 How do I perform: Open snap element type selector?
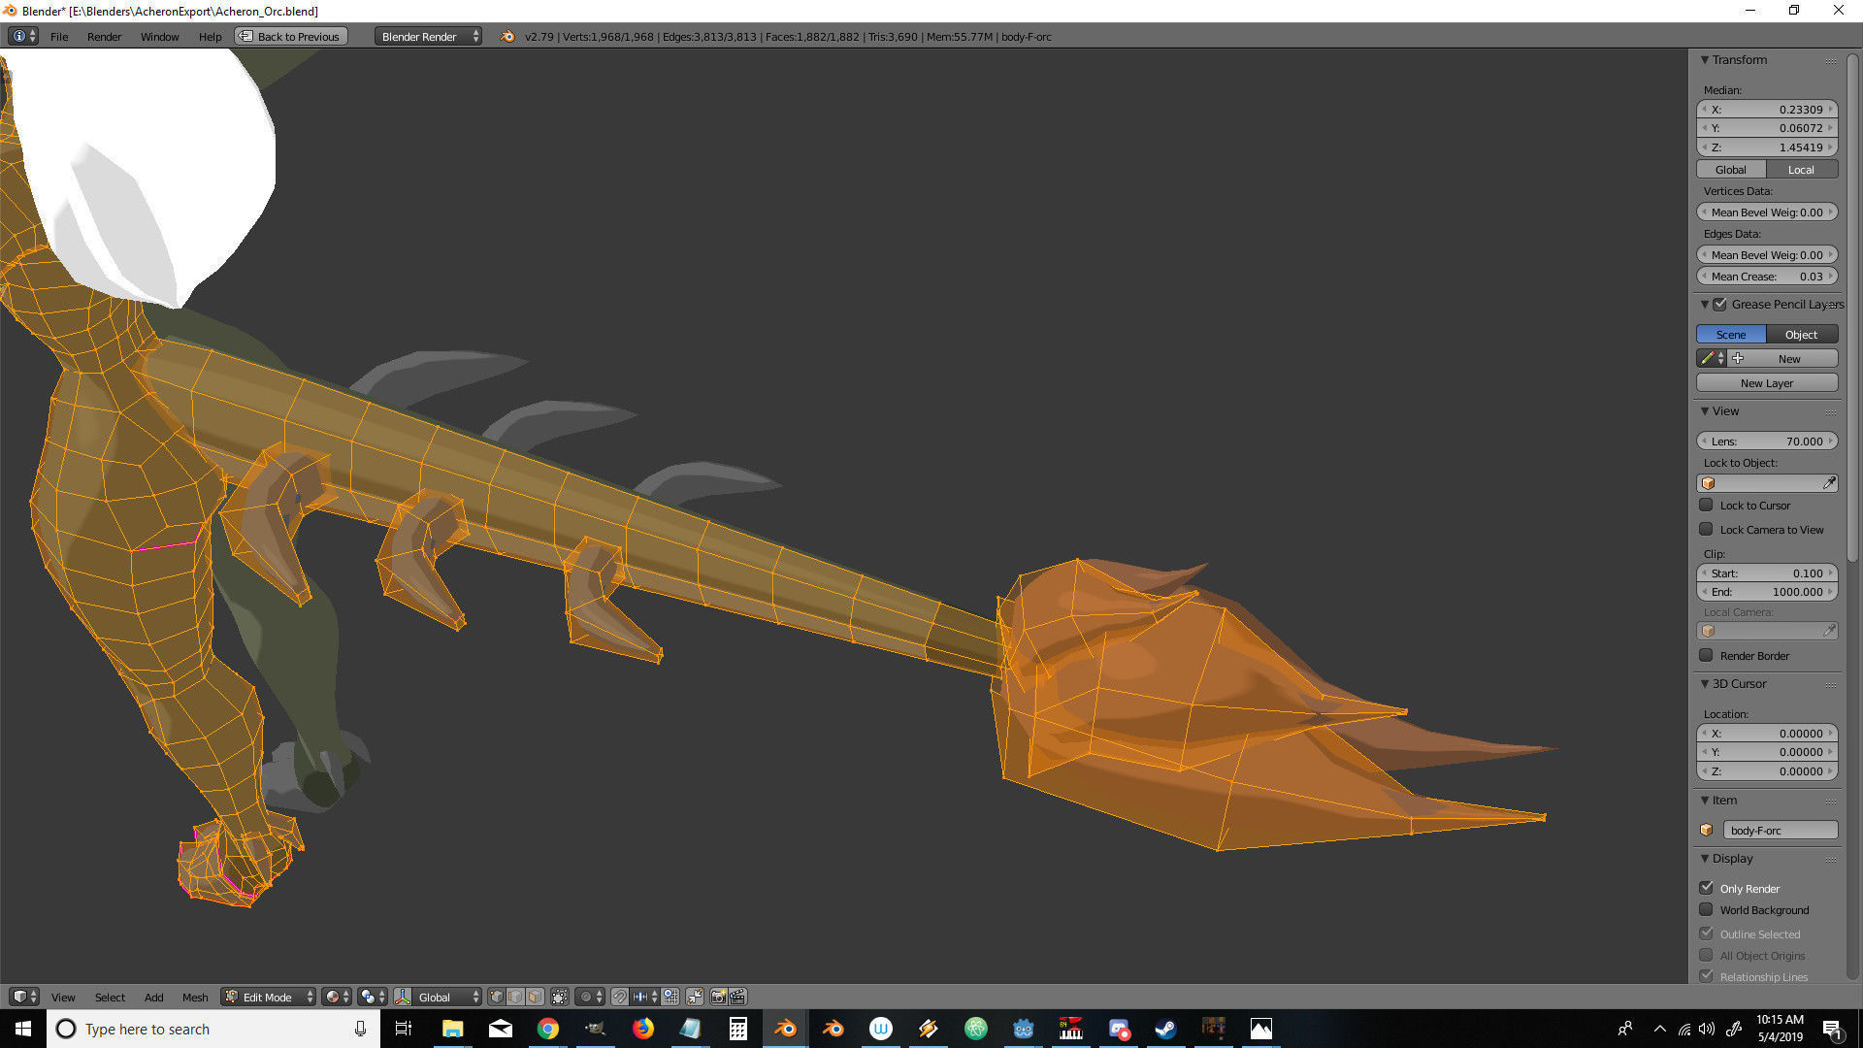(x=645, y=997)
